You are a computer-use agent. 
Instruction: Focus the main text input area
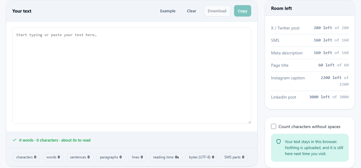click(x=132, y=76)
